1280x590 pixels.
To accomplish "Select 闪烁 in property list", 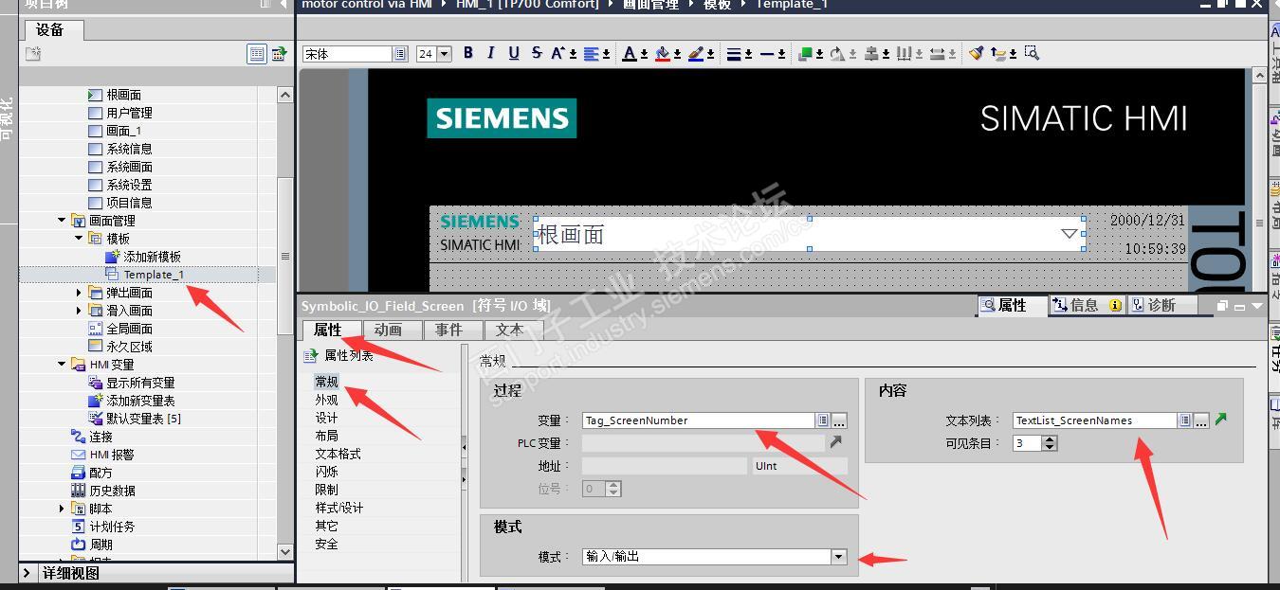I will [x=326, y=472].
